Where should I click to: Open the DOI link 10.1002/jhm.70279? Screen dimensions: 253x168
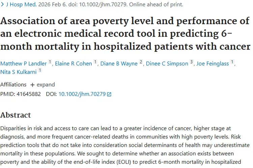(82, 94)
